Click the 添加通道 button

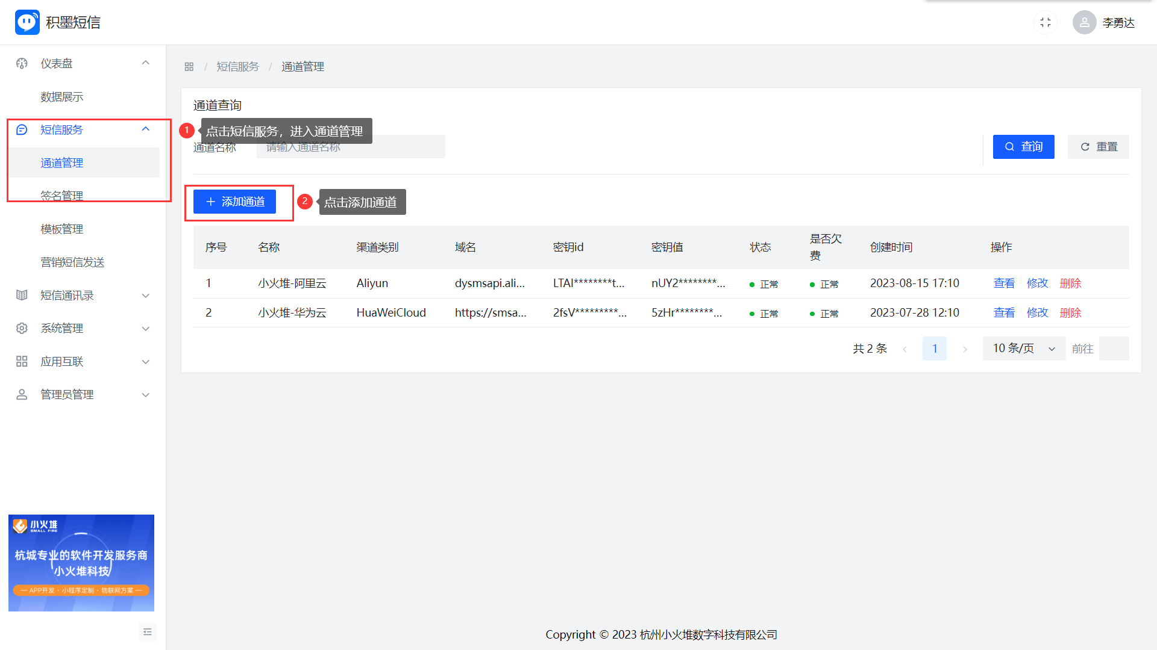[x=234, y=202]
